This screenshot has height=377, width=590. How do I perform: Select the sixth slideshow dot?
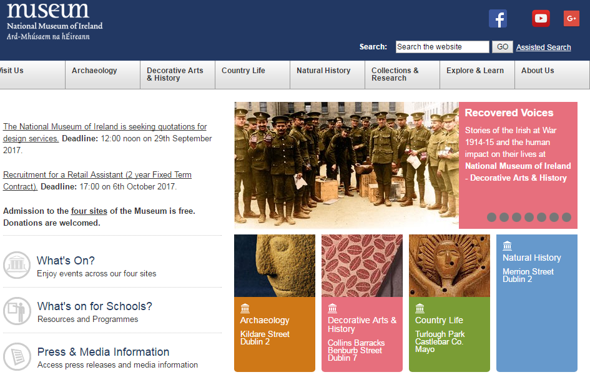[x=554, y=217]
